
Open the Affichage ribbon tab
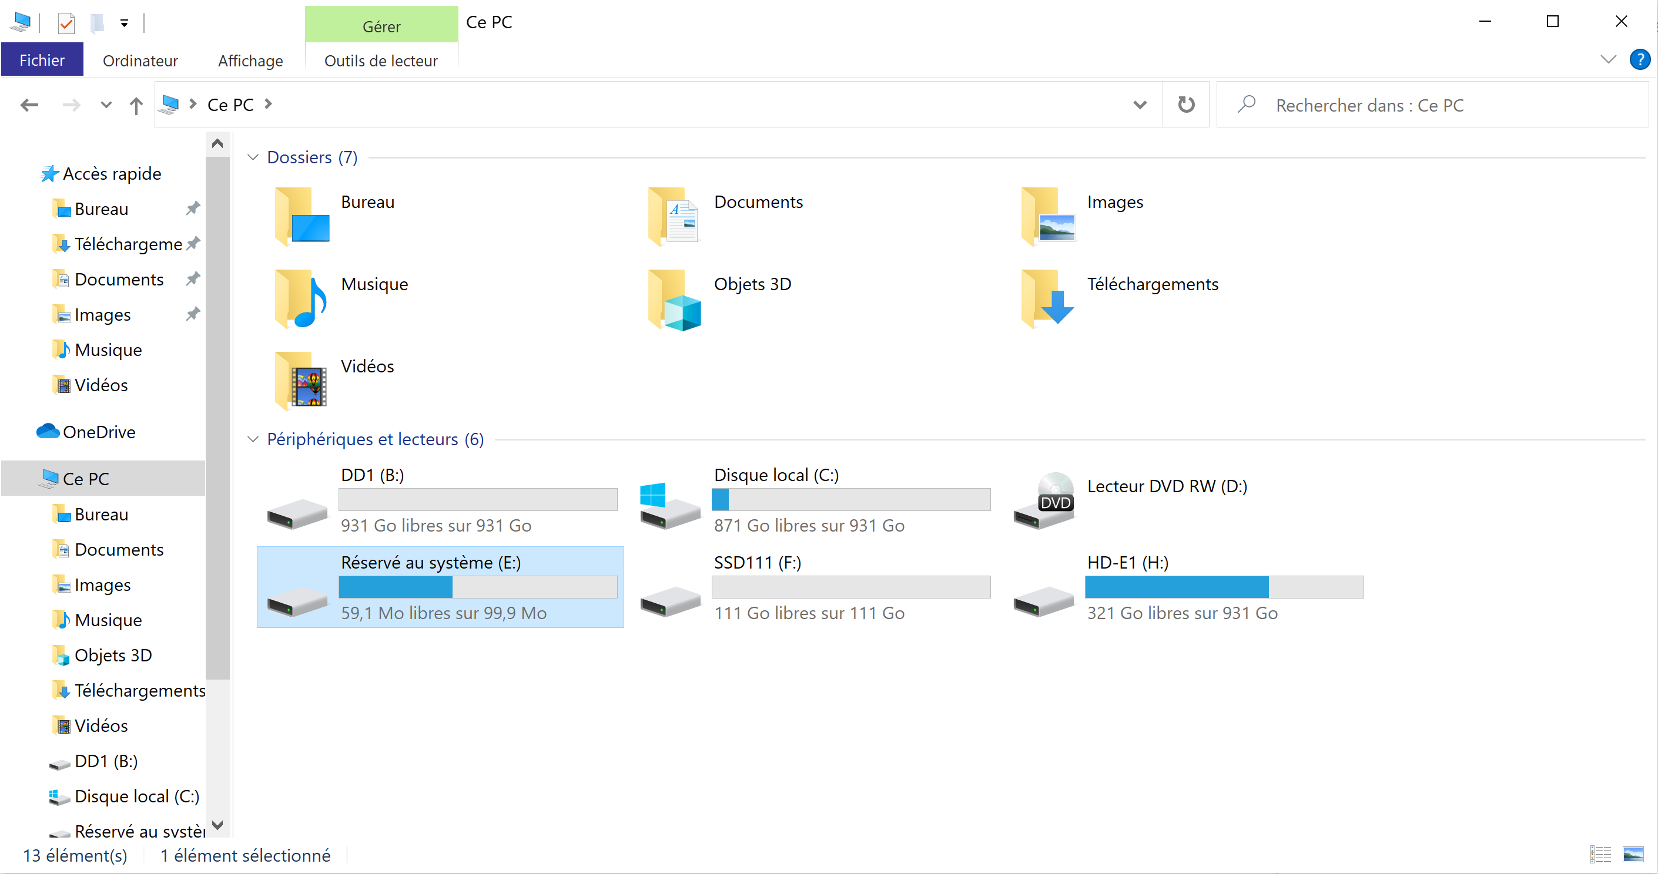tap(250, 60)
